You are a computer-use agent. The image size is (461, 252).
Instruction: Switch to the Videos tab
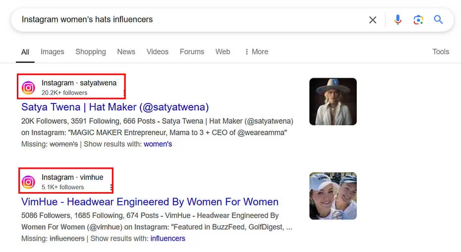[157, 51]
